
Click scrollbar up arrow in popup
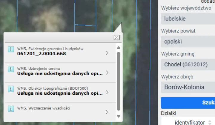(x=119, y=48)
